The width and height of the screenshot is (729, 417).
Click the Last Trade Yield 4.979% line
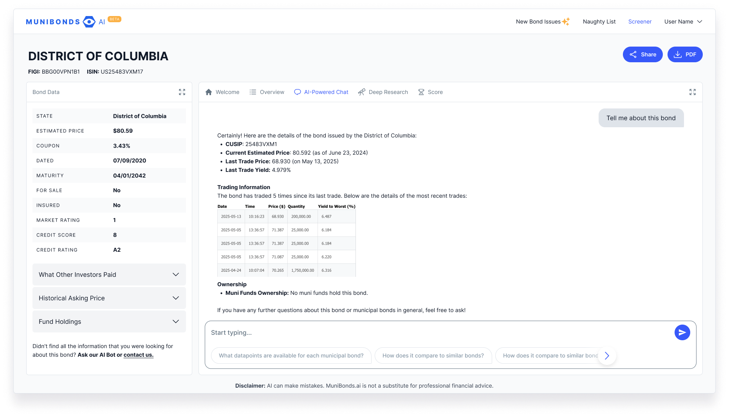point(258,170)
